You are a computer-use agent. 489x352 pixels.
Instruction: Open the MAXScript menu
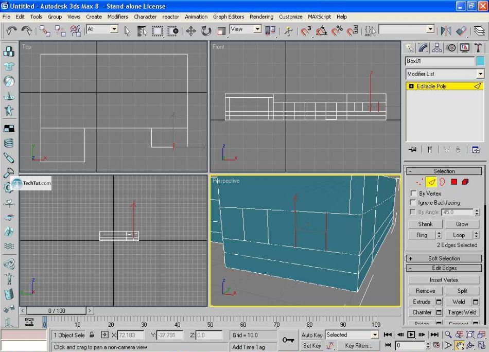coord(319,16)
